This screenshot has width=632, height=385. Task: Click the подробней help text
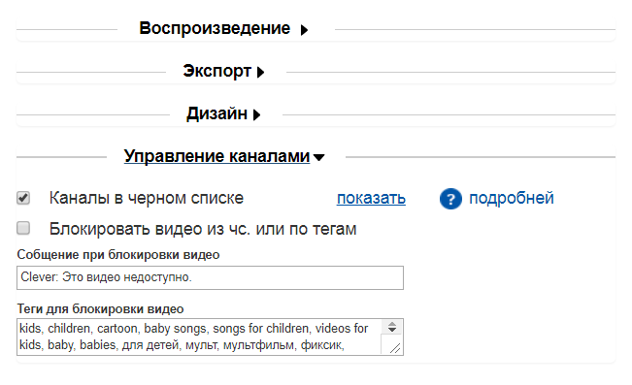[512, 198]
